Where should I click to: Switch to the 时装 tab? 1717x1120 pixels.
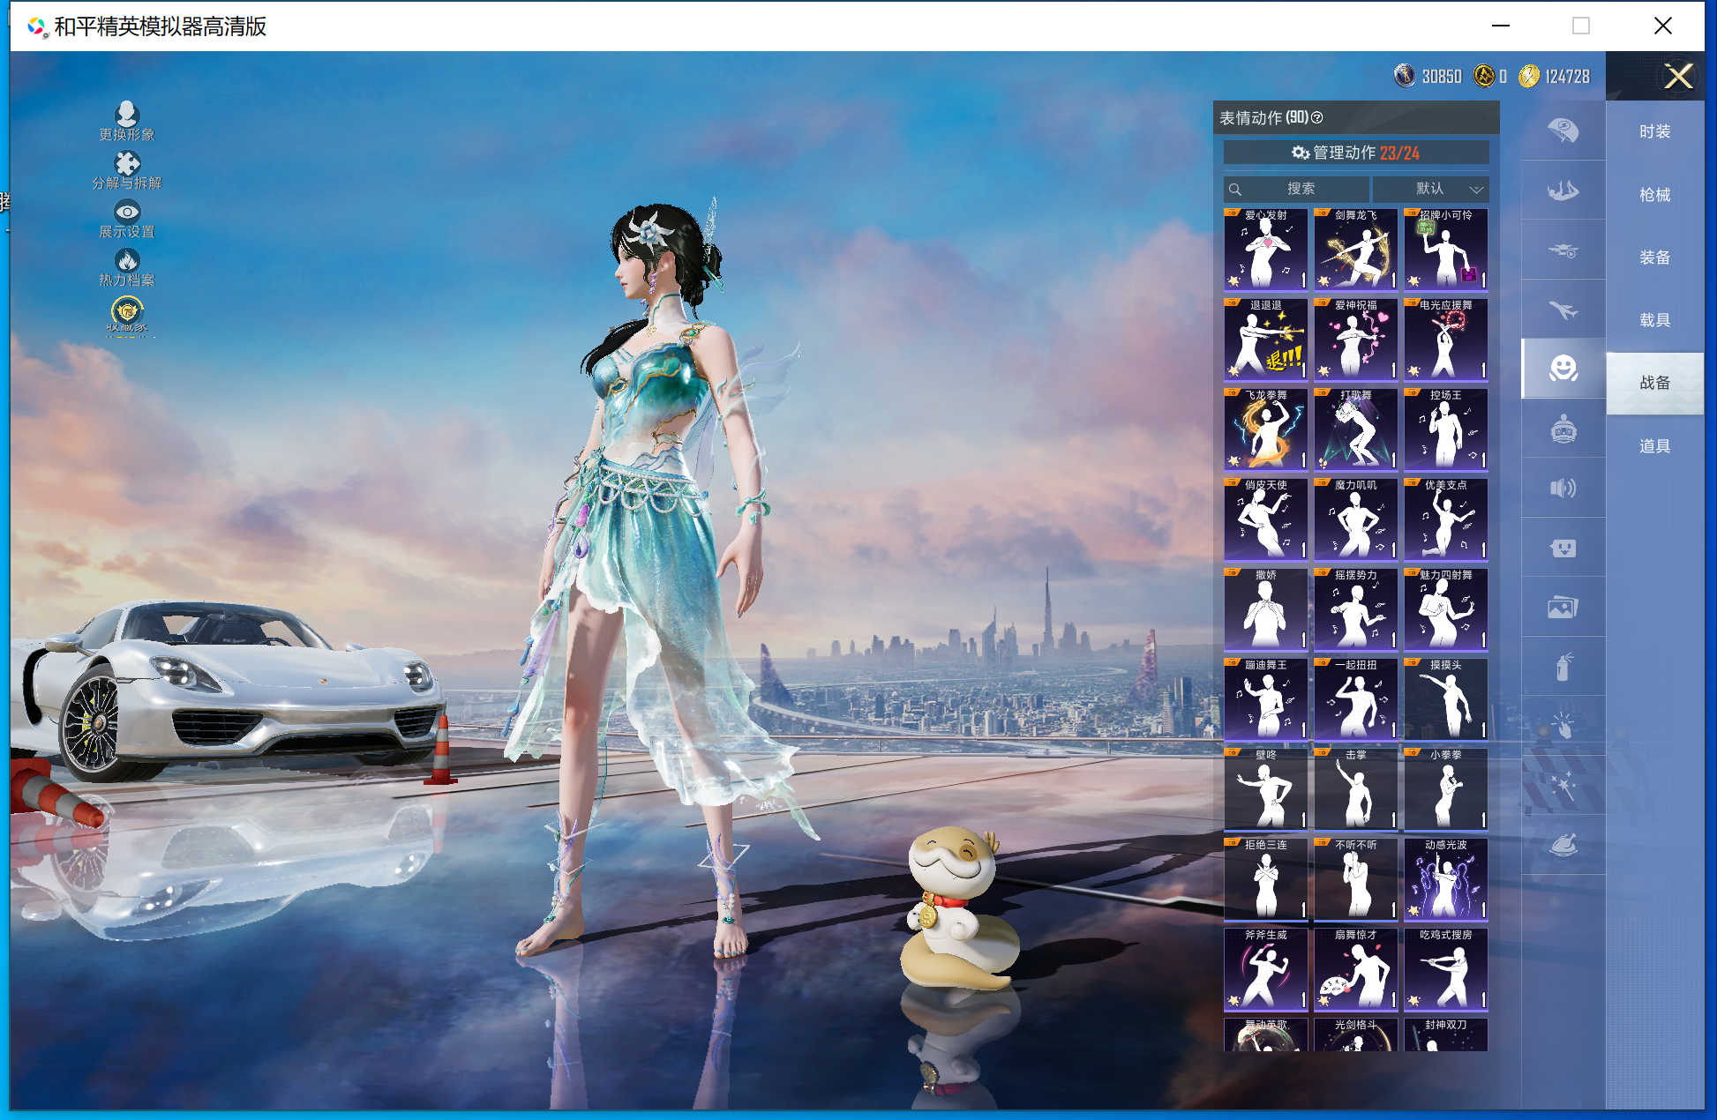pyautogui.click(x=1654, y=131)
